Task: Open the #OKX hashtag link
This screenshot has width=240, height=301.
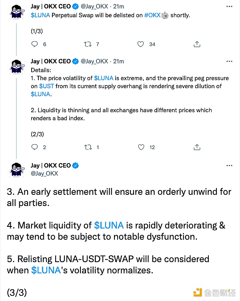Action: tap(152, 15)
